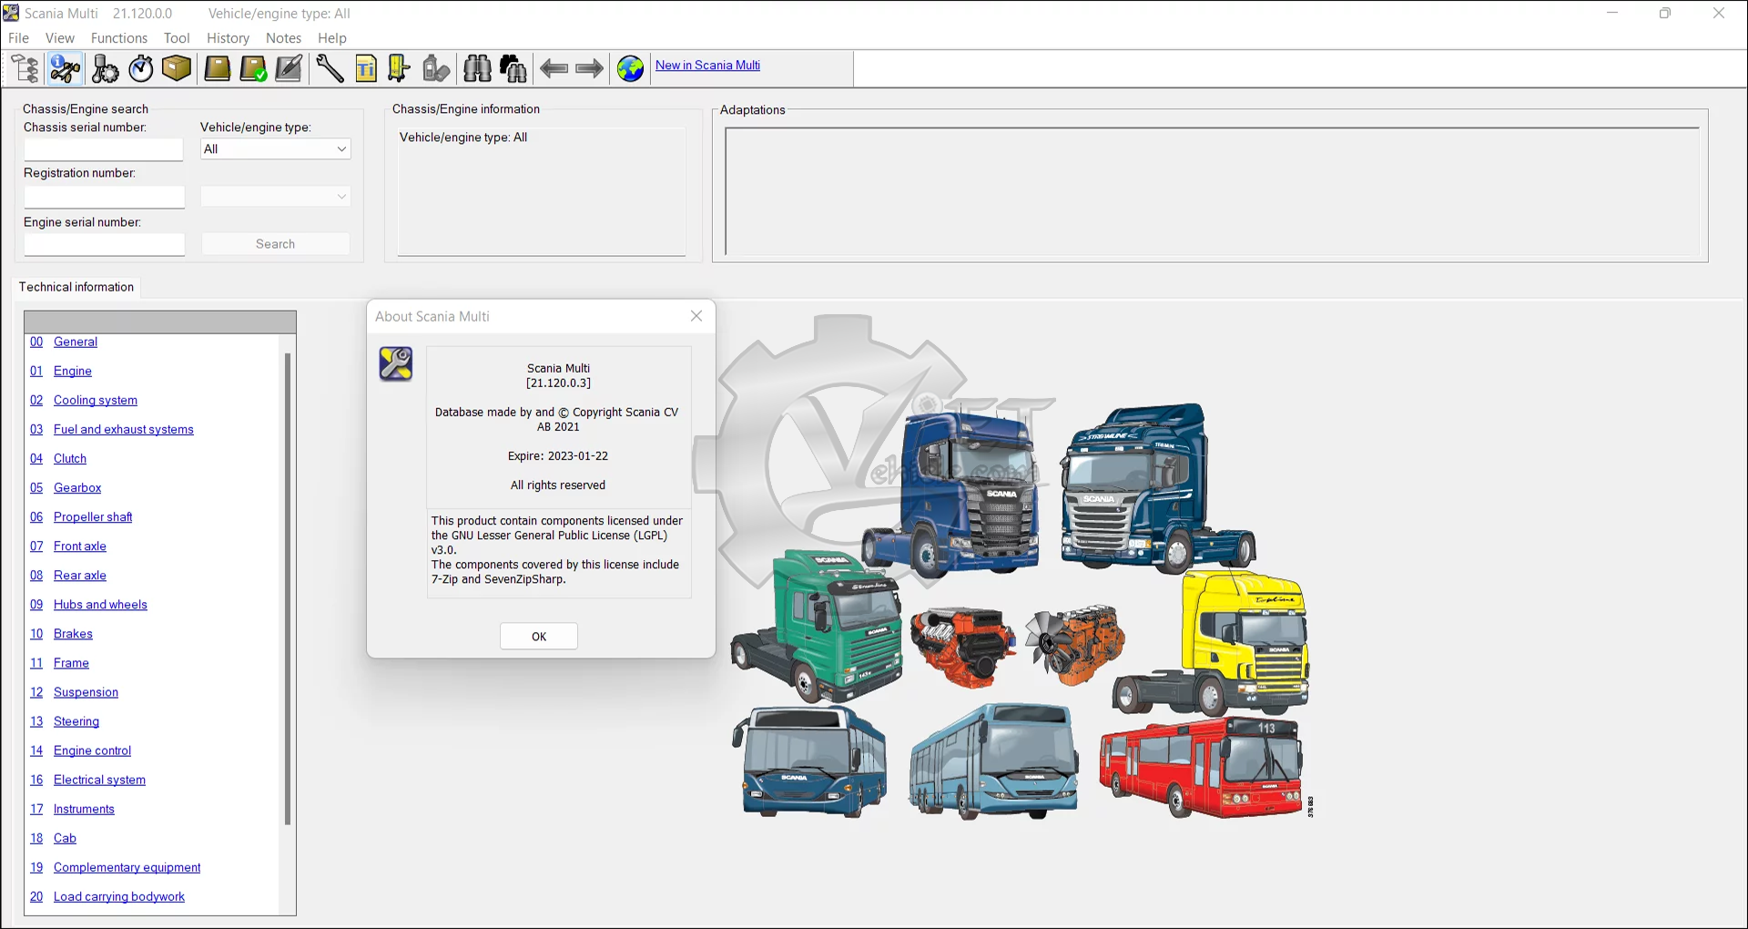Click the yellow hand trolley icon

(399, 68)
